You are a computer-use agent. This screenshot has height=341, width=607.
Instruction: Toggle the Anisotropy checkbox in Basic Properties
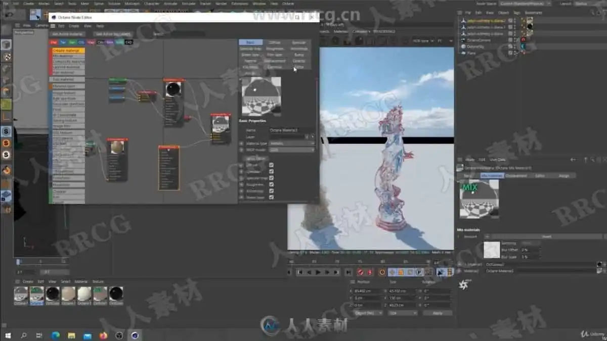(272, 191)
